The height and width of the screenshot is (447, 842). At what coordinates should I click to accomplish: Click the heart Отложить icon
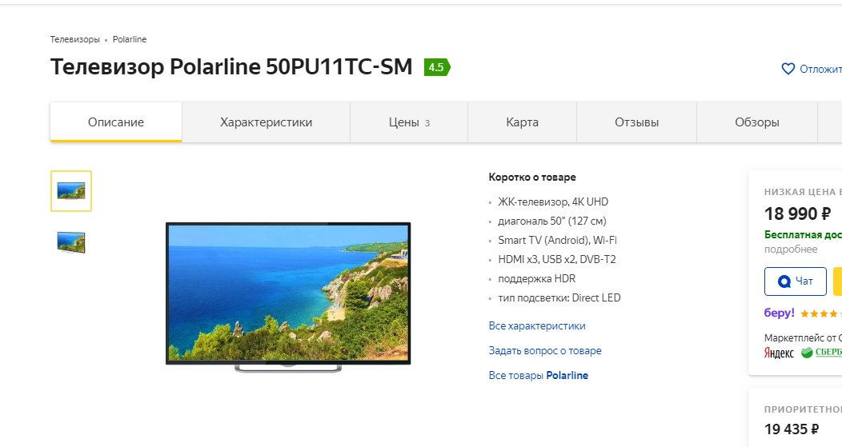[788, 69]
